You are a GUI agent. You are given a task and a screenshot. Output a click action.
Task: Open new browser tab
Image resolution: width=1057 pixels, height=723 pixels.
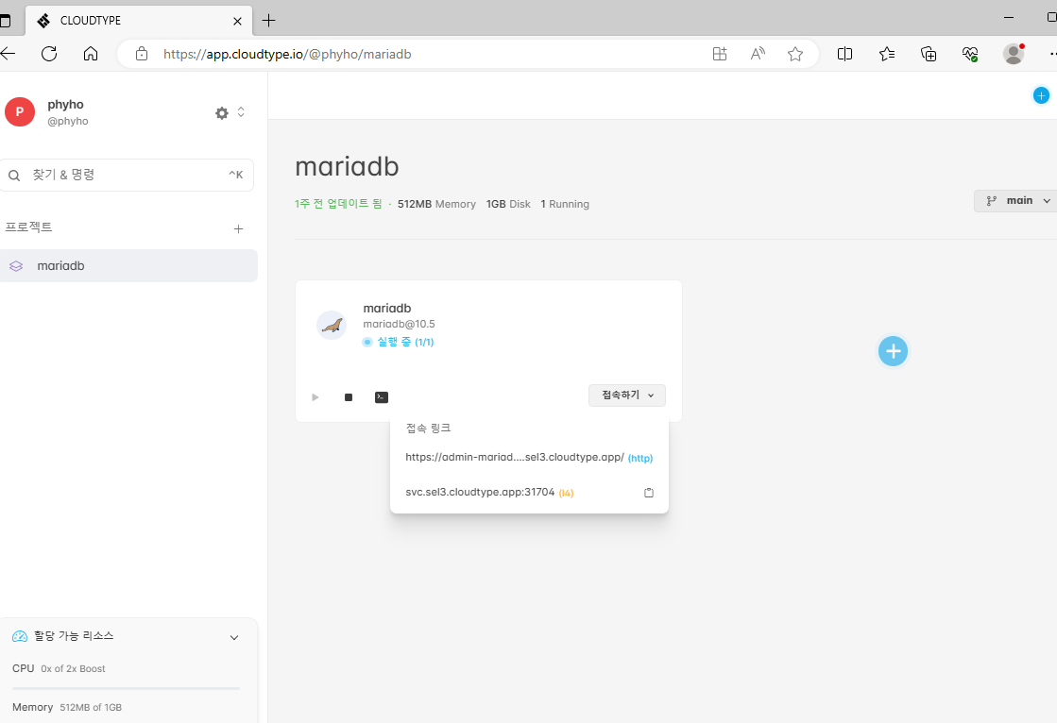[x=268, y=20]
